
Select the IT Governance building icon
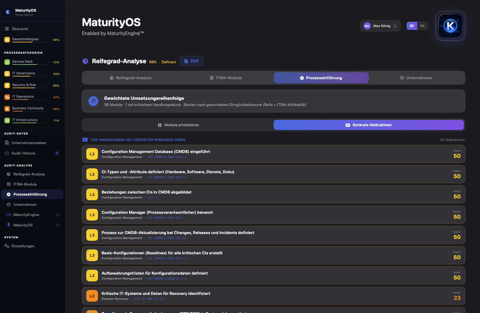pyautogui.click(x=7, y=74)
